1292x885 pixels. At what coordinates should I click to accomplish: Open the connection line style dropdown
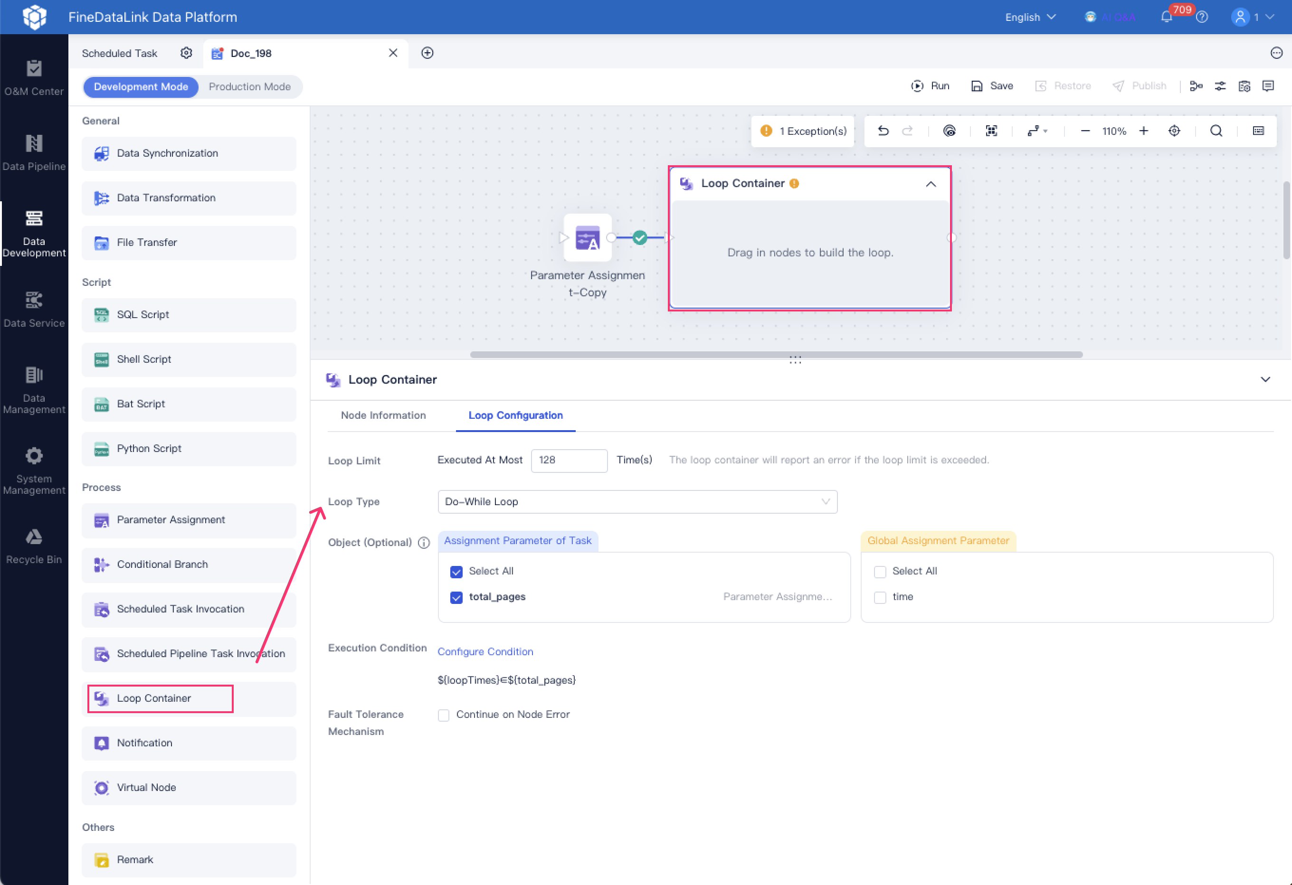click(1037, 131)
